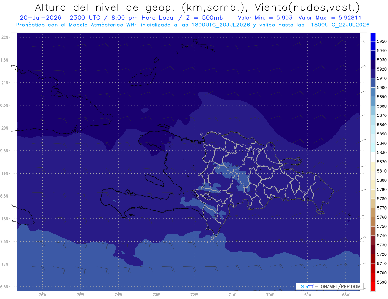Click the '73W' longitude axis label
388x299 pixels.
(156, 295)
